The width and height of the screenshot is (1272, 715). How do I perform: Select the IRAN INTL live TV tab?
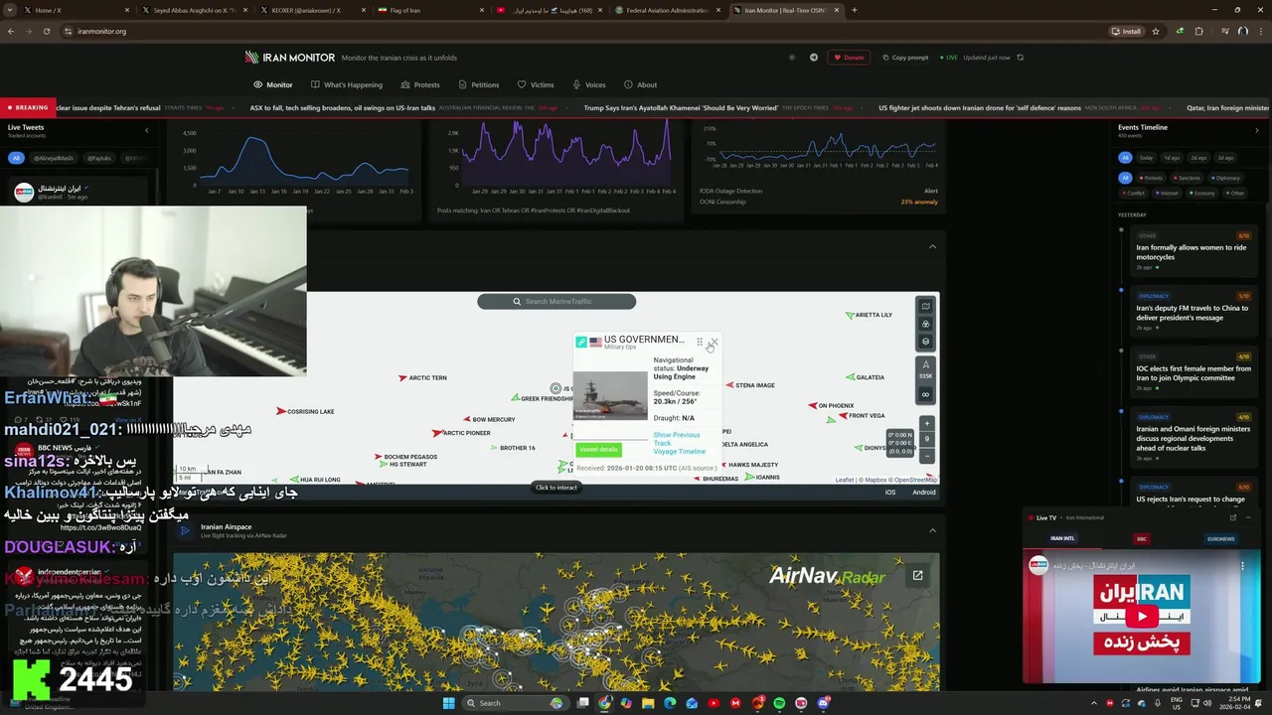(1062, 538)
